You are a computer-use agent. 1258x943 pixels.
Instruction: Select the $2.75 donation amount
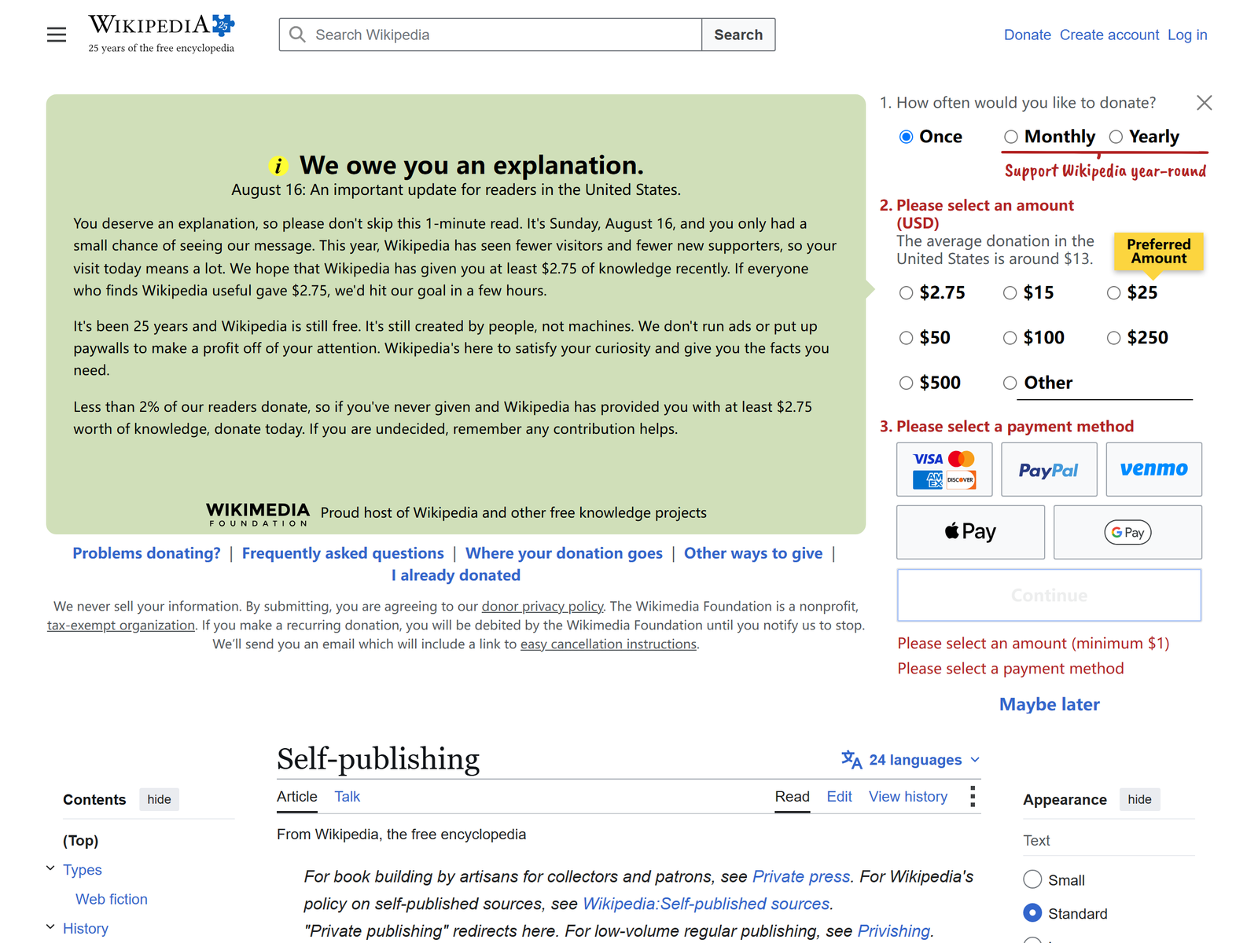906,293
